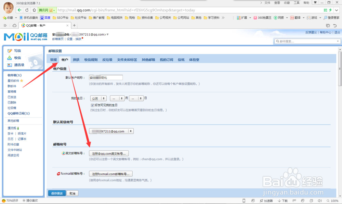Viewport: 342px width, 204px height.
Task: Open cloud sync icon beside tabs
Action: tap(14, 26)
